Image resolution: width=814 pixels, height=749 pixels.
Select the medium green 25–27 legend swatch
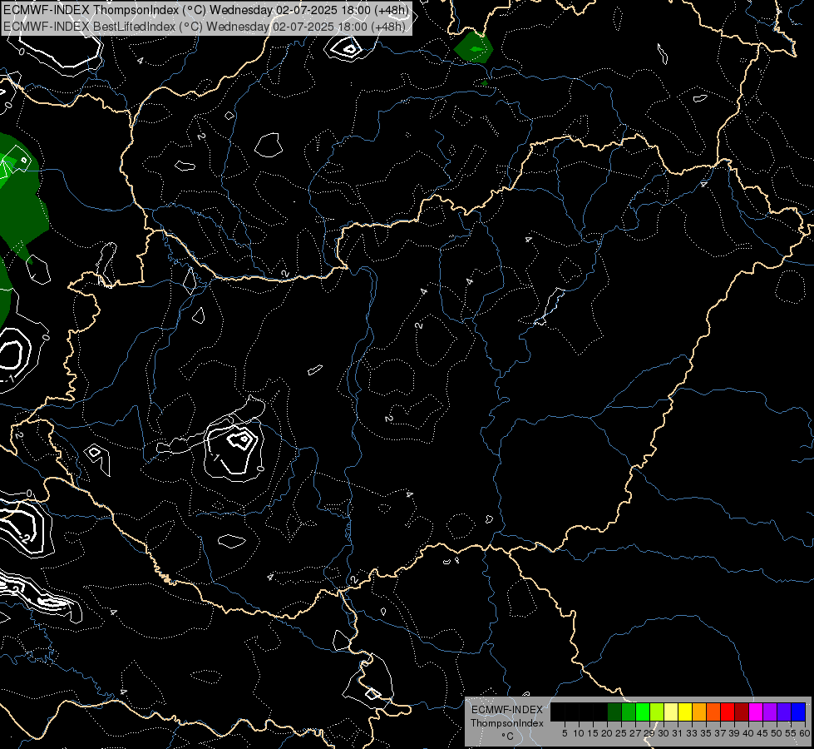(x=628, y=712)
